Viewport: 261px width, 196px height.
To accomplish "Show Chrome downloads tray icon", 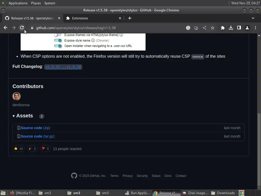I will tap(231, 28).
